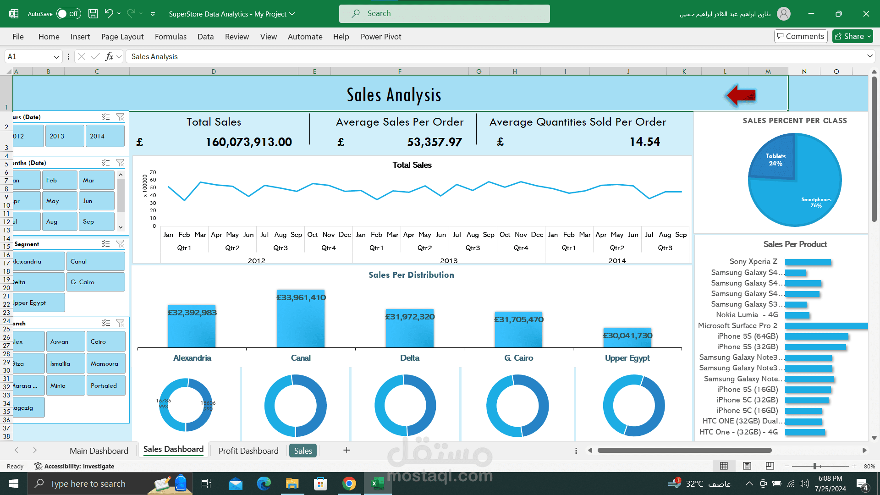Open the Share button dropdown

coord(869,36)
